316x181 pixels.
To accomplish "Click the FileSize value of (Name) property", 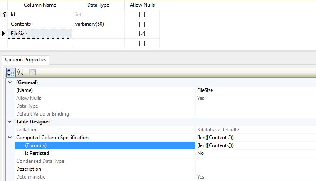I will click(205, 90).
